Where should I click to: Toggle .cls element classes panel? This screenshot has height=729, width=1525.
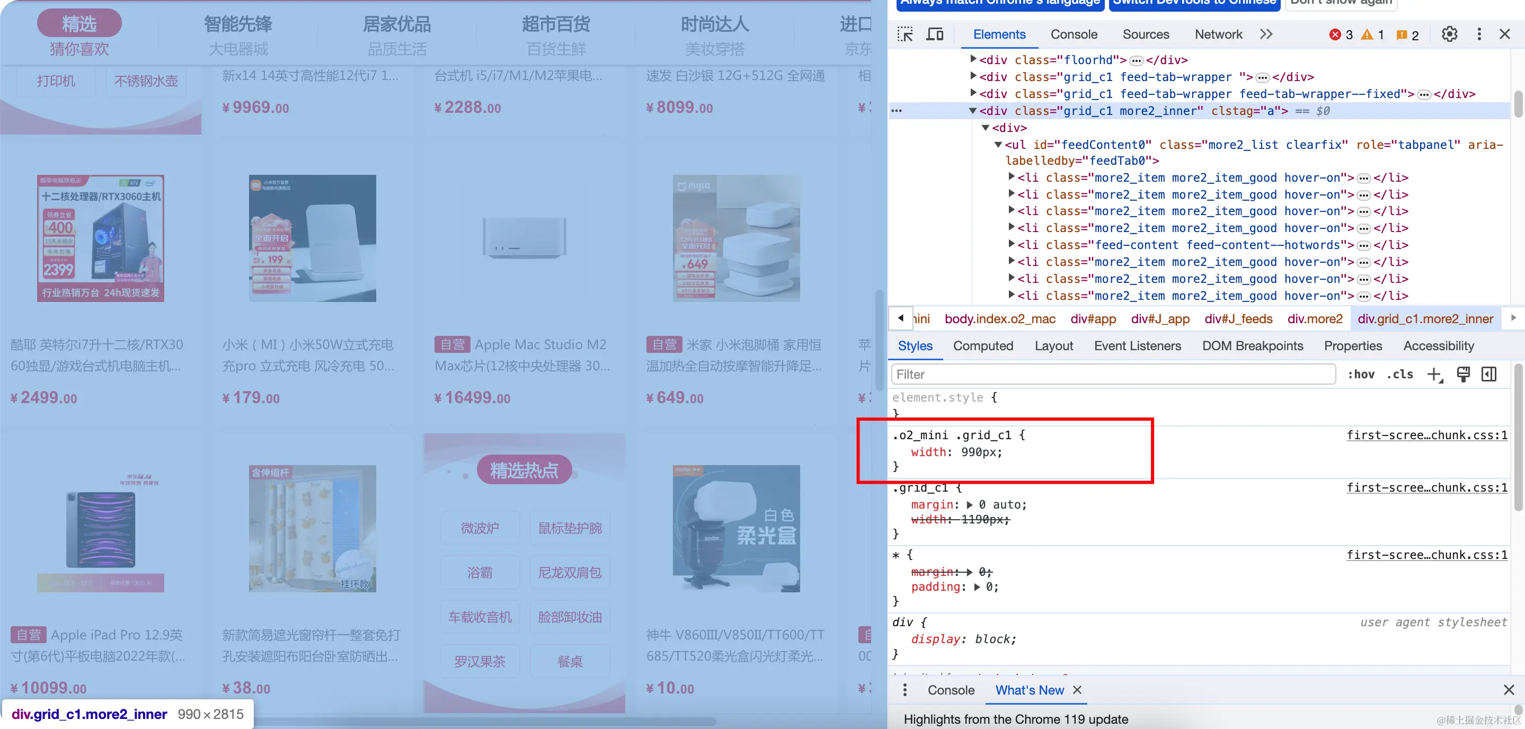click(x=1399, y=375)
